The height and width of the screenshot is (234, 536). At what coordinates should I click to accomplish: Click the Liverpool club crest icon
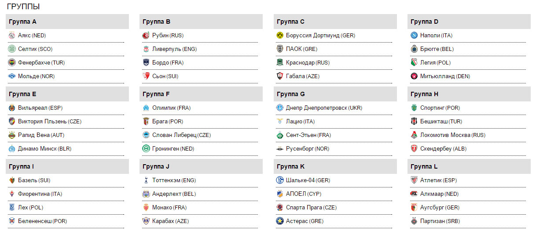[x=146, y=49]
